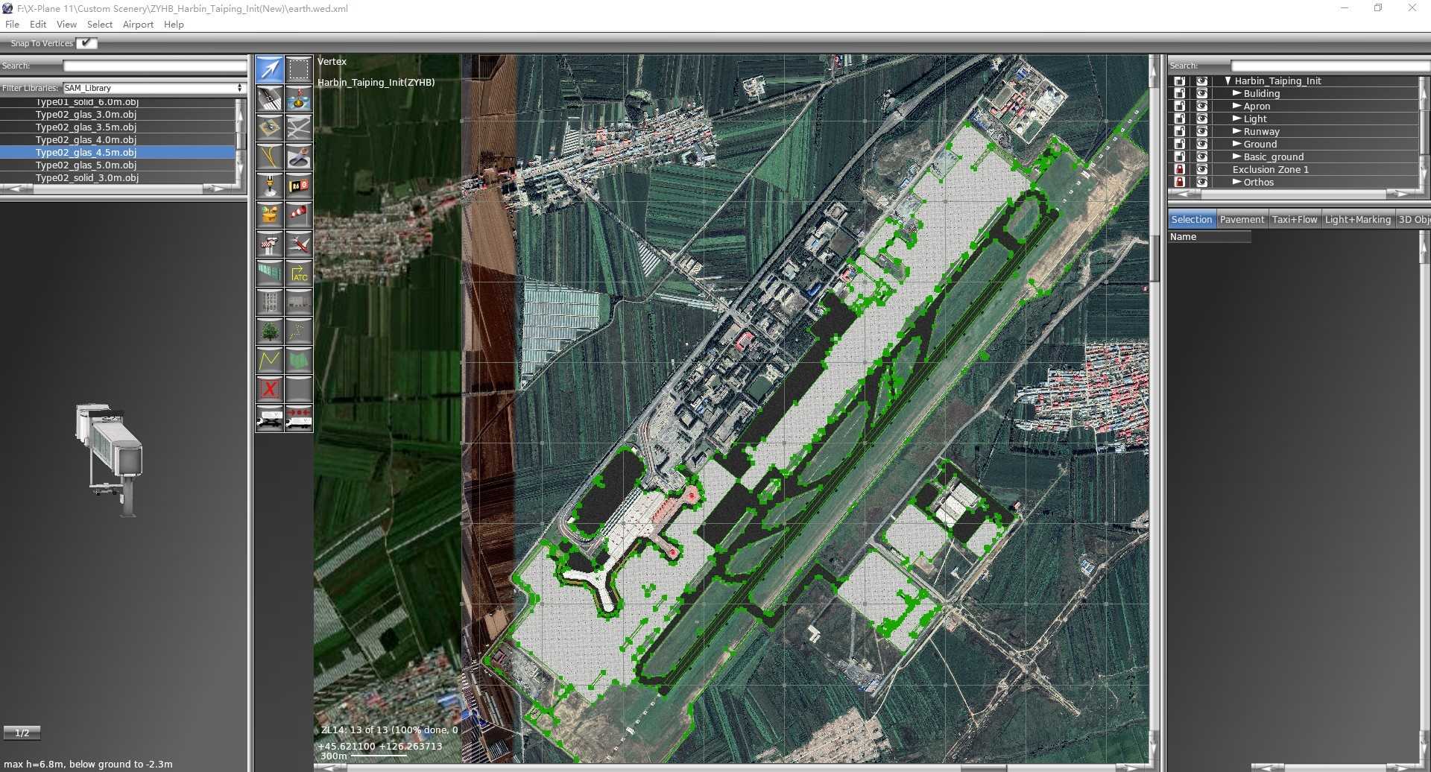Expand the Apron group
Image resolution: width=1431 pixels, height=772 pixels.
1236,106
